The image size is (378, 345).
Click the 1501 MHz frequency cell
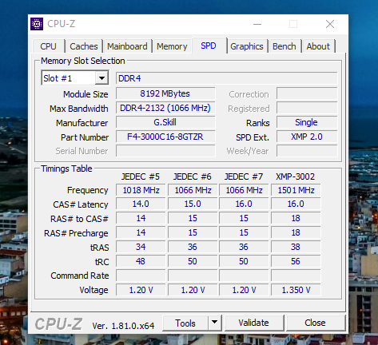pos(296,190)
